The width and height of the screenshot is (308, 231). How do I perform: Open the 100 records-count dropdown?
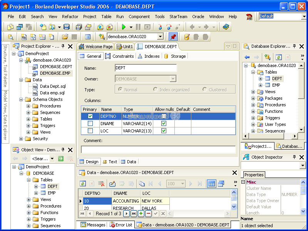[x=182, y=184]
